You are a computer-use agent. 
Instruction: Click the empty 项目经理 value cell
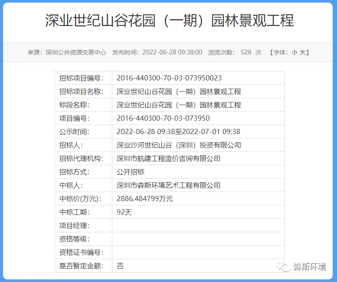click(x=197, y=226)
